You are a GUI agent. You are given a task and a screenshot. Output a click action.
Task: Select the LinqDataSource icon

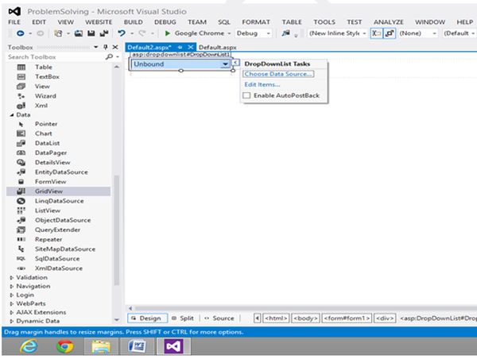pos(21,201)
